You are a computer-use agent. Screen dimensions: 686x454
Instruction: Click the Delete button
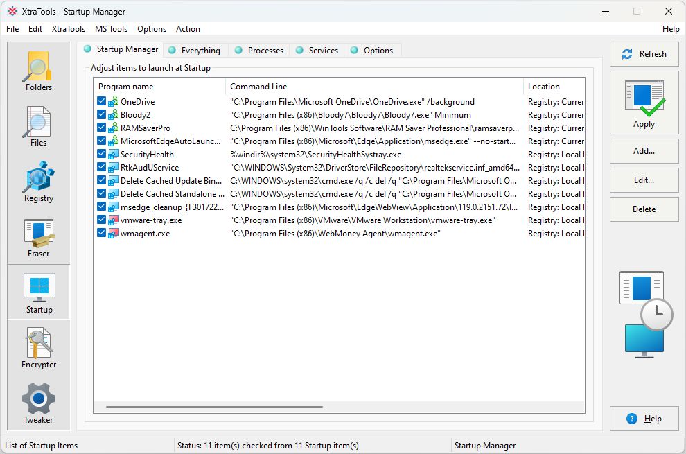click(644, 209)
